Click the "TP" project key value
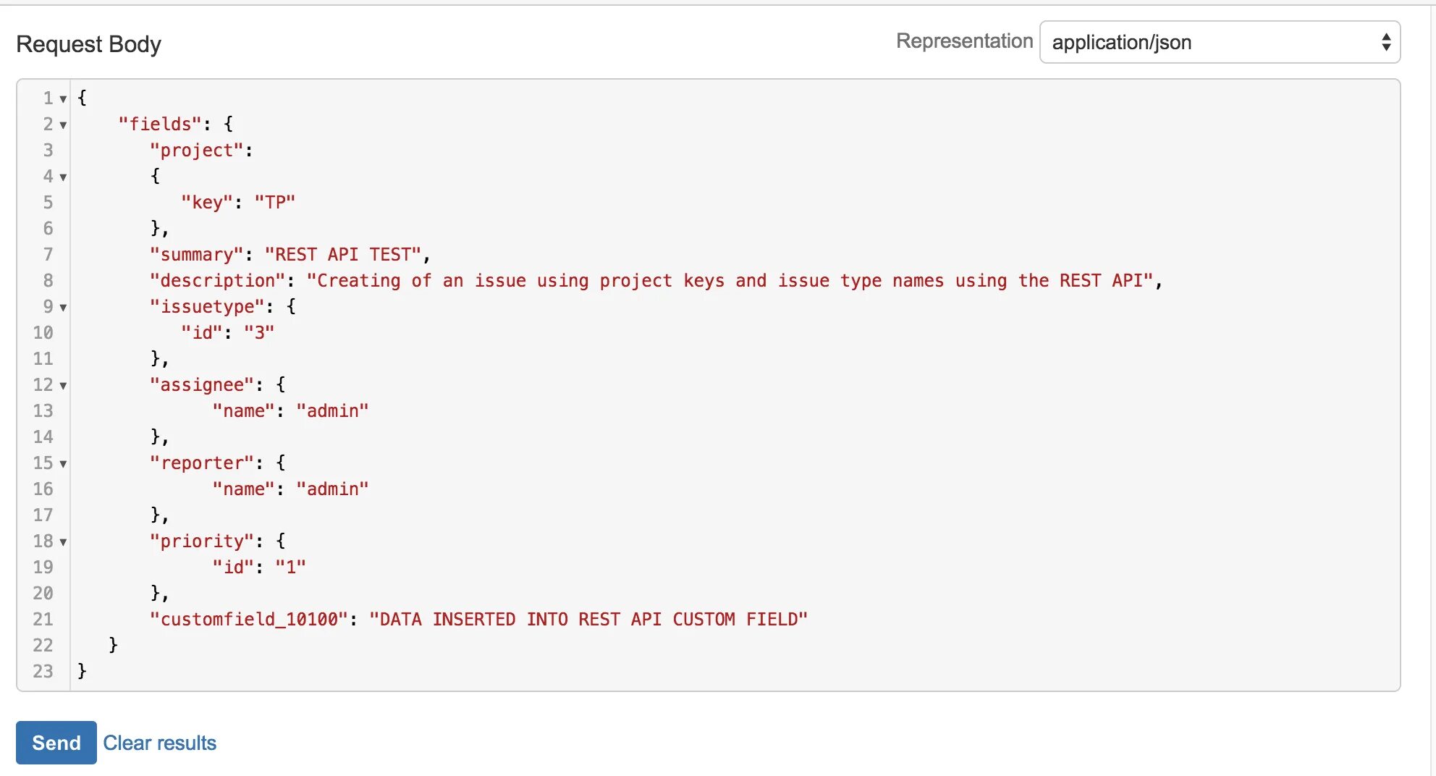 (x=275, y=203)
